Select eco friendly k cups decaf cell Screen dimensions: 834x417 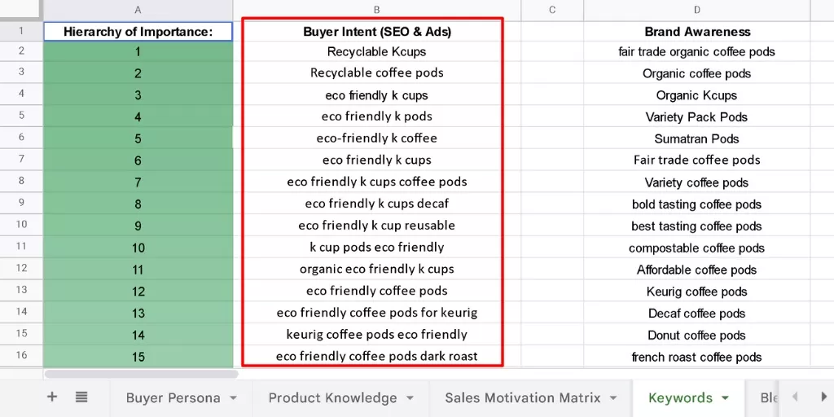coord(376,204)
